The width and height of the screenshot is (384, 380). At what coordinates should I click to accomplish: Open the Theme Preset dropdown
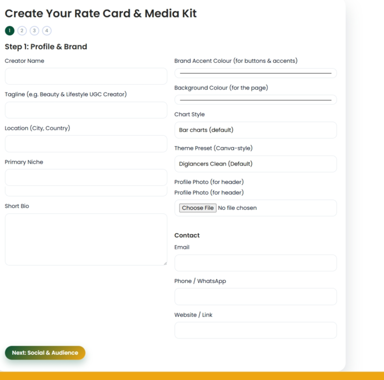pyautogui.click(x=255, y=164)
